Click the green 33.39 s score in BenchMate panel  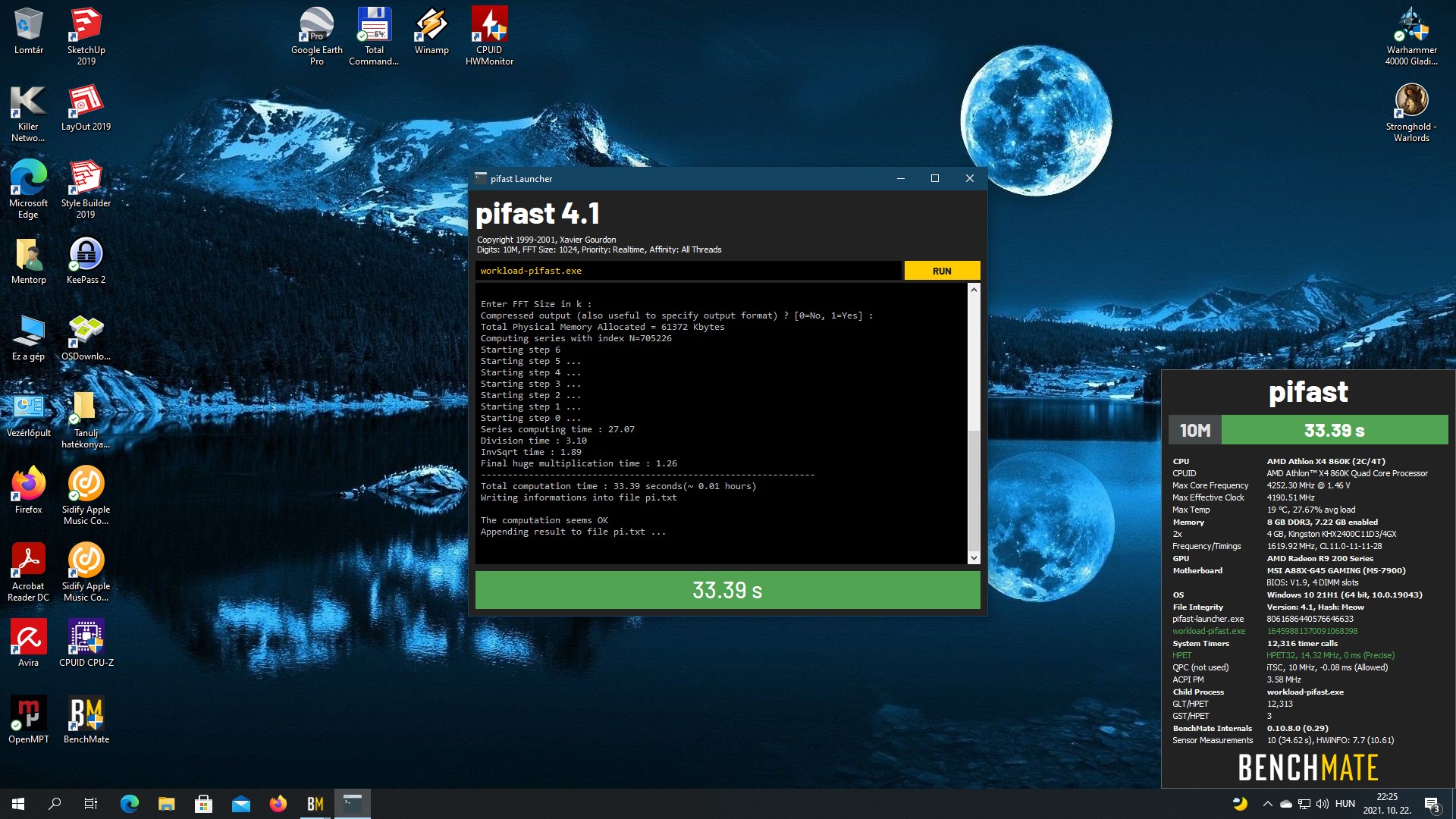(x=1334, y=430)
